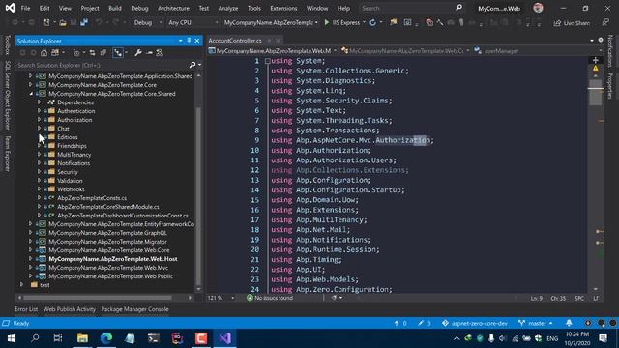The image size is (619, 348).
Task: Open the Build menu
Action: pyautogui.click(x=115, y=8)
